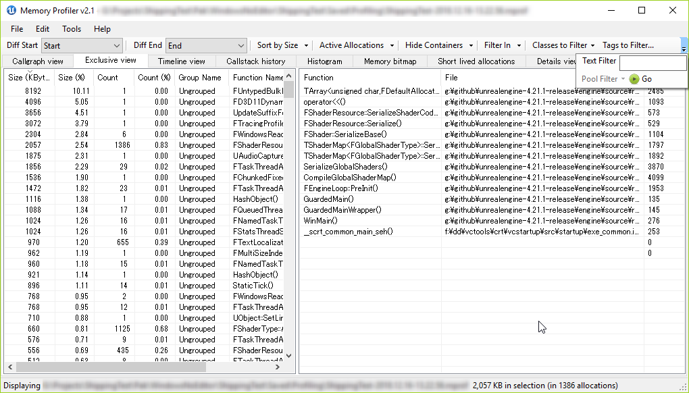This screenshot has width=689, height=393.
Task: Open the Short lived allocations tab
Action: click(x=476, y=60)
